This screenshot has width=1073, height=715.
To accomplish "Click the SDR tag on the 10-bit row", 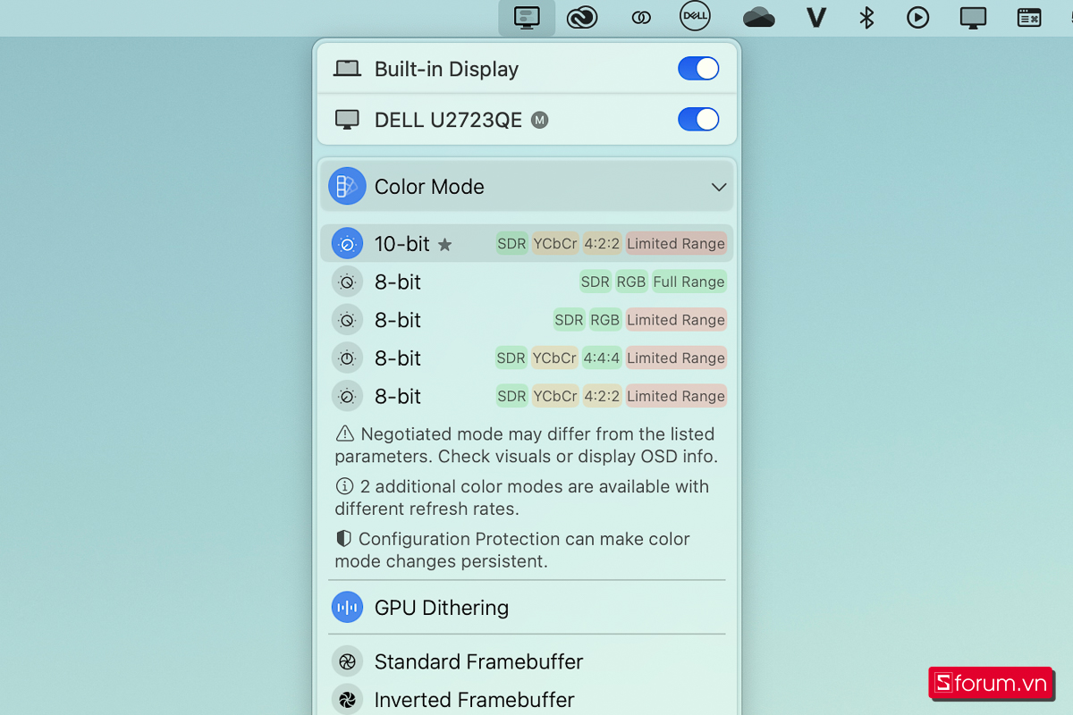I will point(512,243).
